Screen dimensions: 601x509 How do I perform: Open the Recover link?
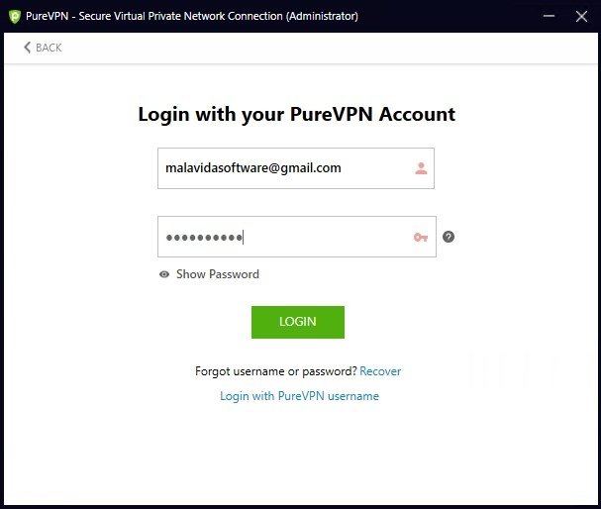[x=380, y=371]
